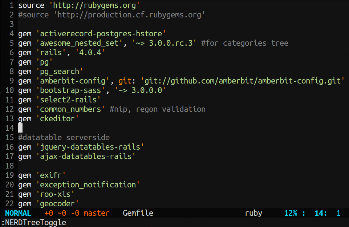Click 'activerecord-postgres-hstore' gem name
The image size is (349, 227).
click(x=101, y=34)
